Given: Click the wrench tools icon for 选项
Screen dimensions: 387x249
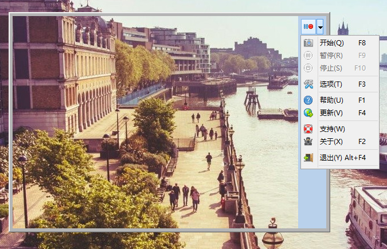Looking at the screenshot, I should click(308, 84).
